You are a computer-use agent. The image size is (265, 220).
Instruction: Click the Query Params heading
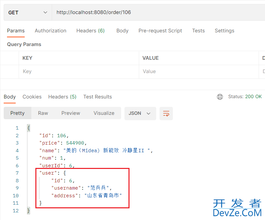pos(24,44)
